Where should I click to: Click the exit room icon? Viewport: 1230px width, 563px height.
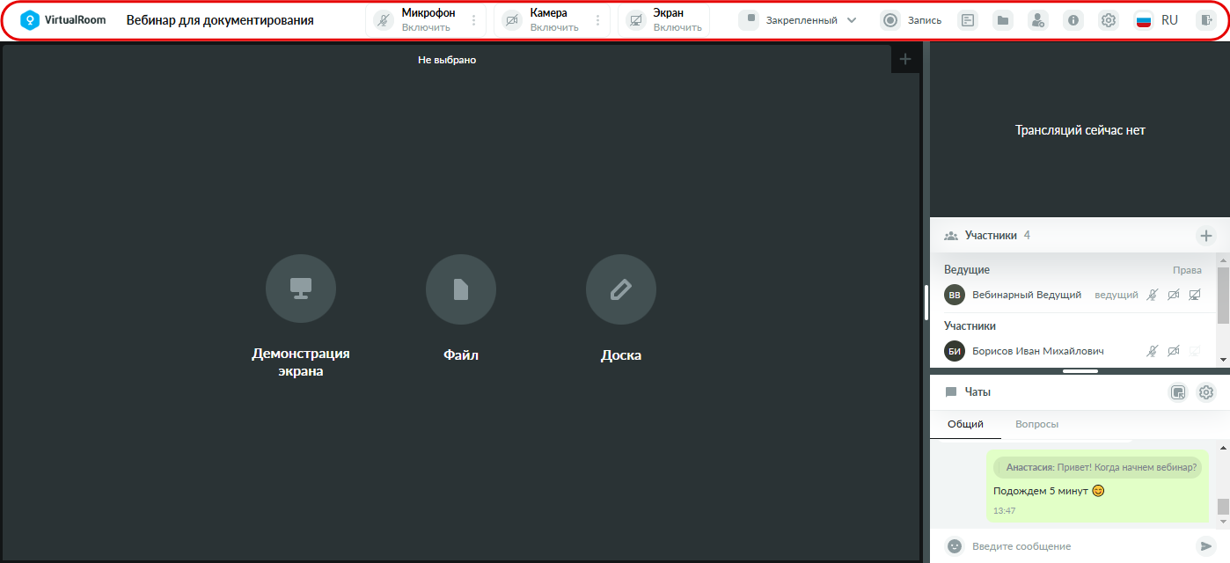point(1205,20)
